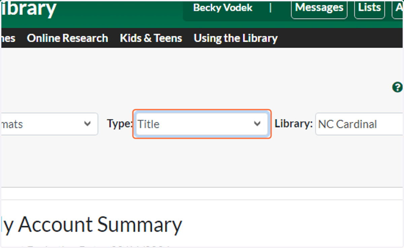Open the Type dropdown showing Title

[202, 124]
